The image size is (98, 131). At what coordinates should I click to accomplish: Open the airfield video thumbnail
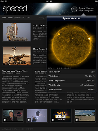85,116
